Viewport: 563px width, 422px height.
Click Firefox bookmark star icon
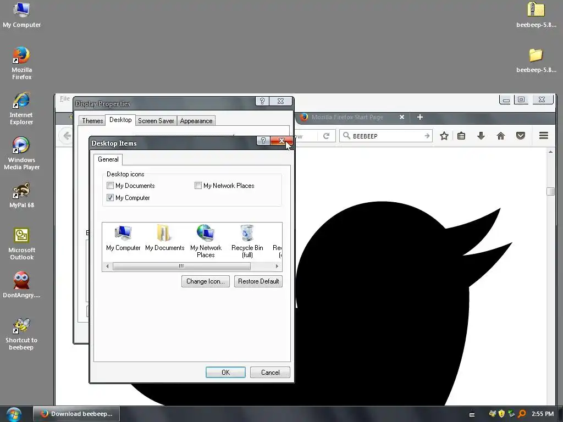[x=444, y=136]
